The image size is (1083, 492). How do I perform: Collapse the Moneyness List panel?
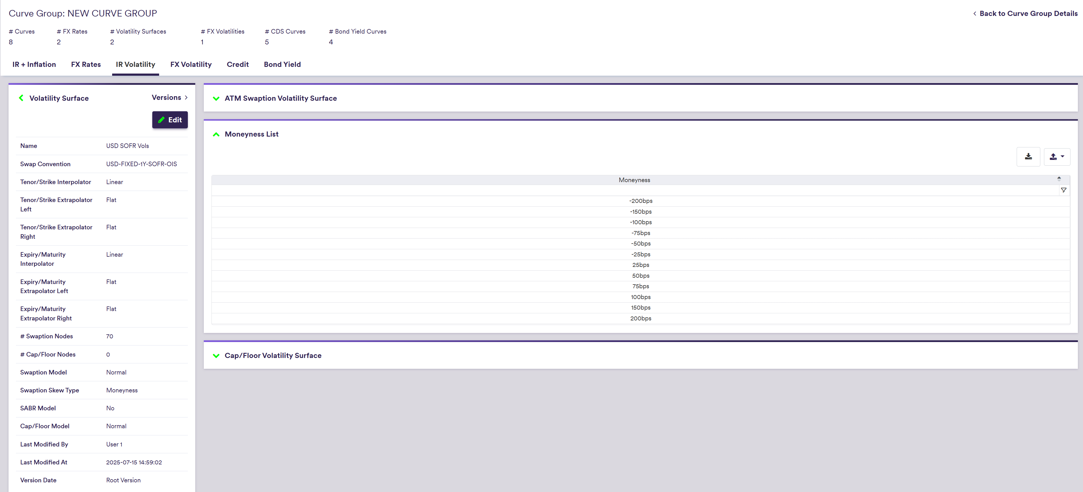click(x=216, y=134)
